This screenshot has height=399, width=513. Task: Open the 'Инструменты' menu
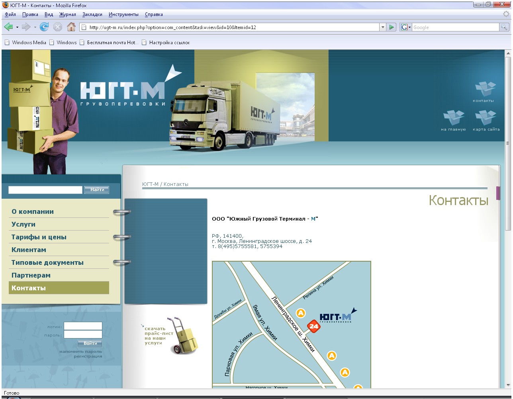pyautogui.click(x=123, y=14)
